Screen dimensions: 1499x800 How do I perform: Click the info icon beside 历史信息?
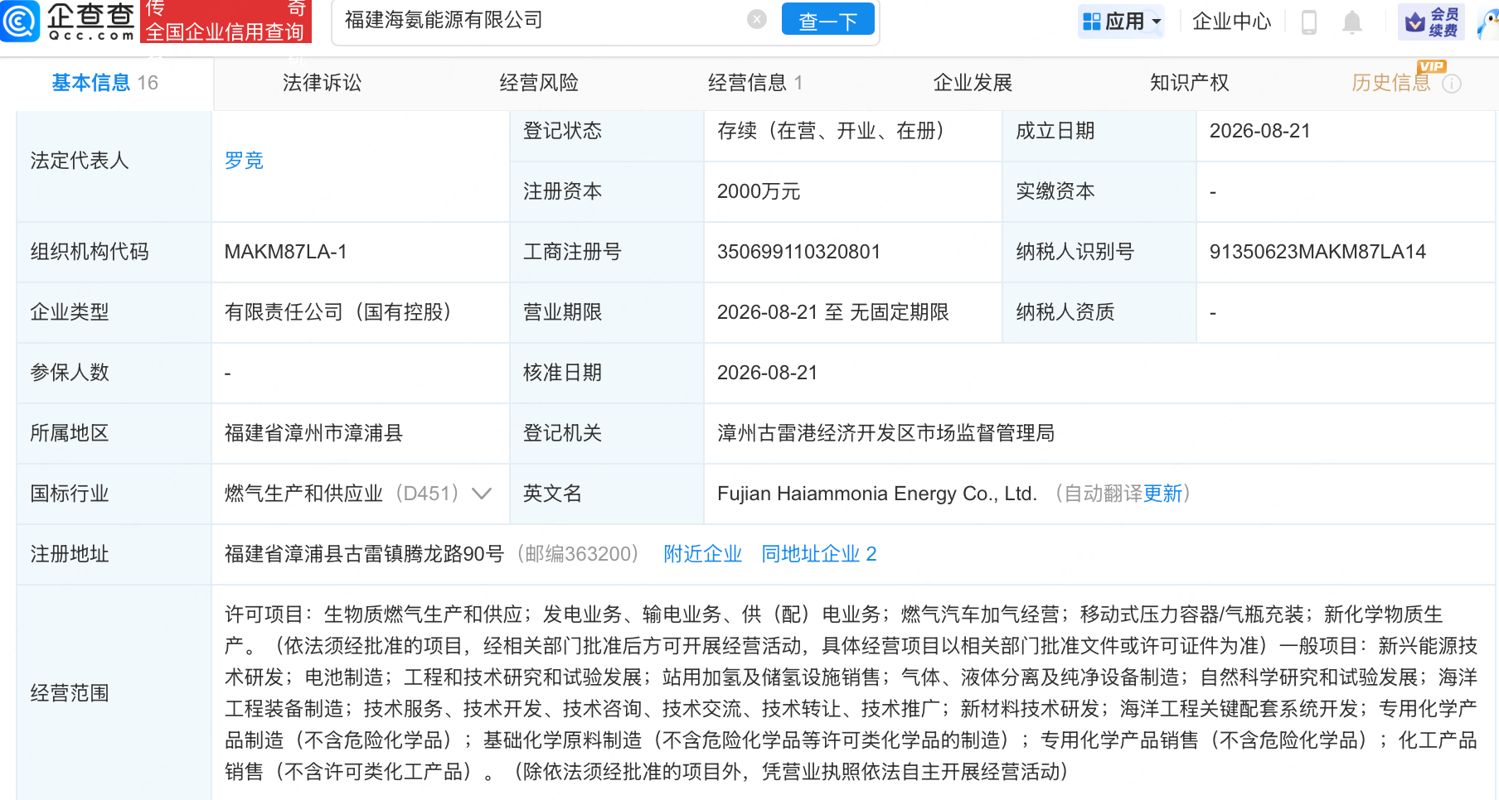coord(1452,84)
